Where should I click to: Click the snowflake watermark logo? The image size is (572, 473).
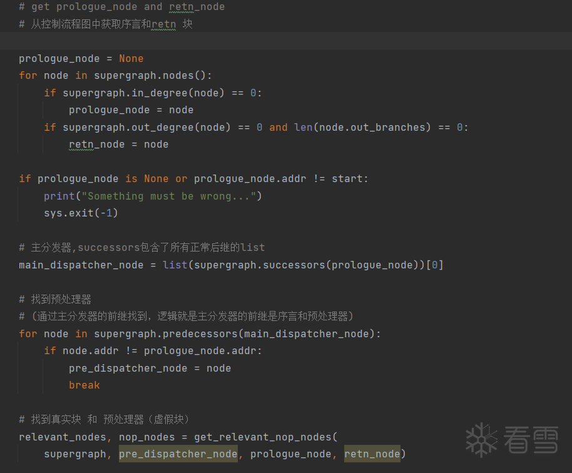[x=482, y=440]
